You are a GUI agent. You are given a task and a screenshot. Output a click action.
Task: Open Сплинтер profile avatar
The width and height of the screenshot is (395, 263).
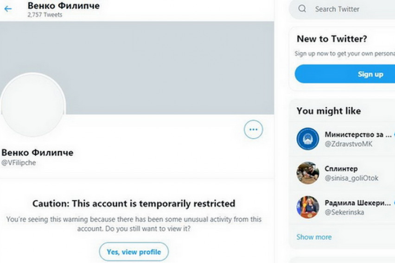click(308, 173)
